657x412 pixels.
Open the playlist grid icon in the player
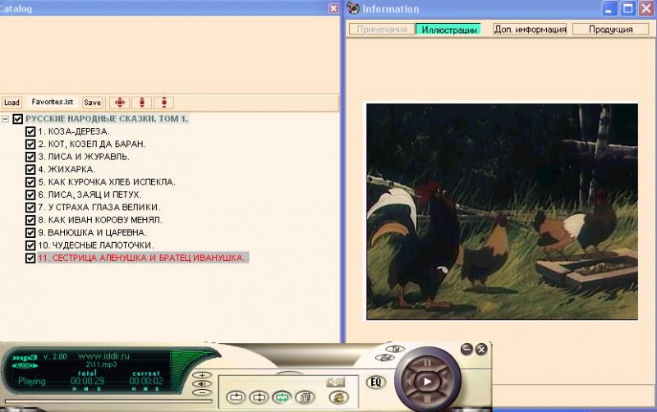[x=303, y=397]
